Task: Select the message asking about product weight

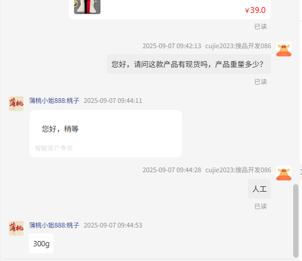Action: tap(189, 64)
